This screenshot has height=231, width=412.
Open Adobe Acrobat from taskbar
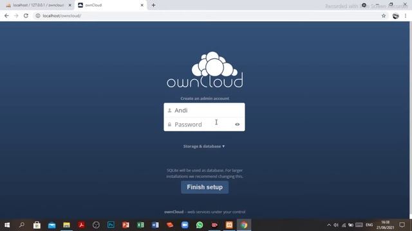[x=81, y=225]
